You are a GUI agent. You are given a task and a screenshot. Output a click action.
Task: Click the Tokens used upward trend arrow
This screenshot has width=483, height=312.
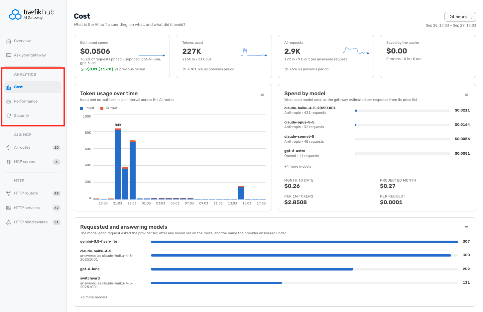[x=184, y=69]
